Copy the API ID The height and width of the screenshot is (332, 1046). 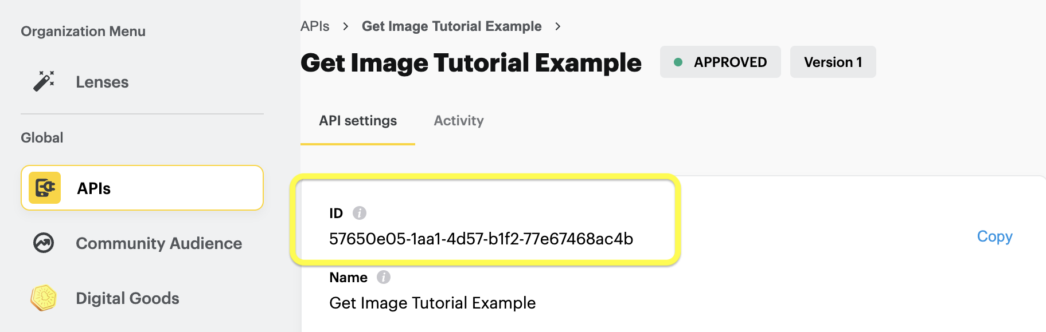(994, 236)
